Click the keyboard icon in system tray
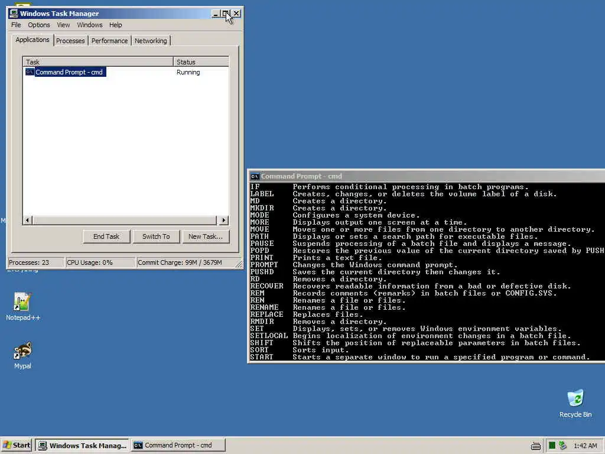The width and height of the screenshot is (605, 454). (x=536, y=446)
